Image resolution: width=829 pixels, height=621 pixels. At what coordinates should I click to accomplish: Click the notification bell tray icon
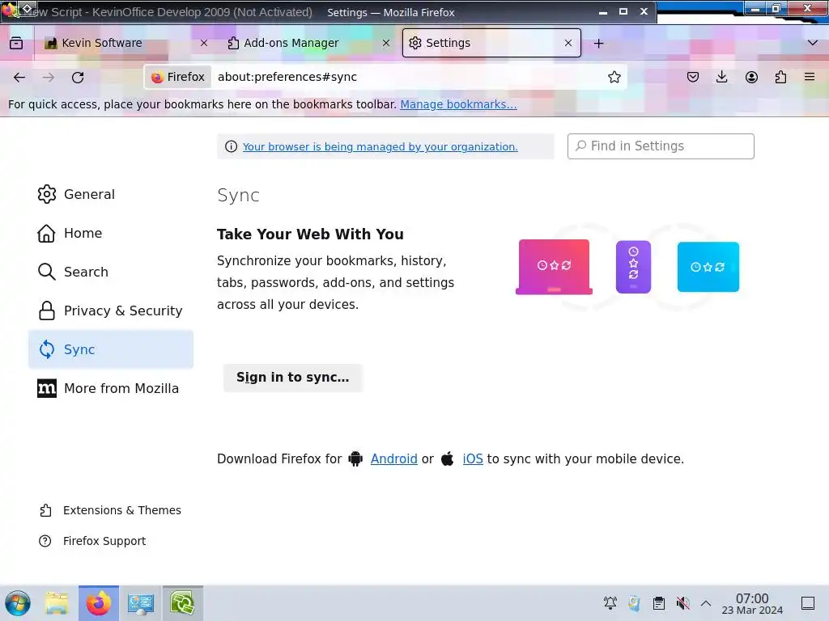(x=610, y=603)
